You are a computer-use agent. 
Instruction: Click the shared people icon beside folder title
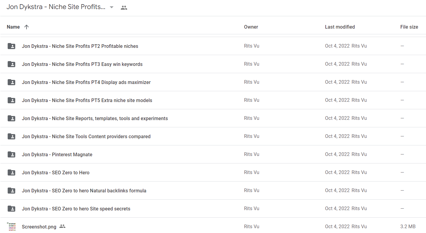point(124,8)
